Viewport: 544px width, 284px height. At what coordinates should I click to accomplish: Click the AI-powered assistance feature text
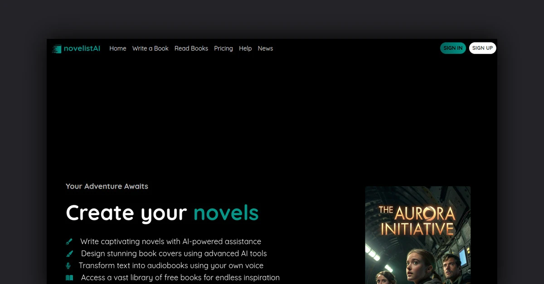(170, 241)
